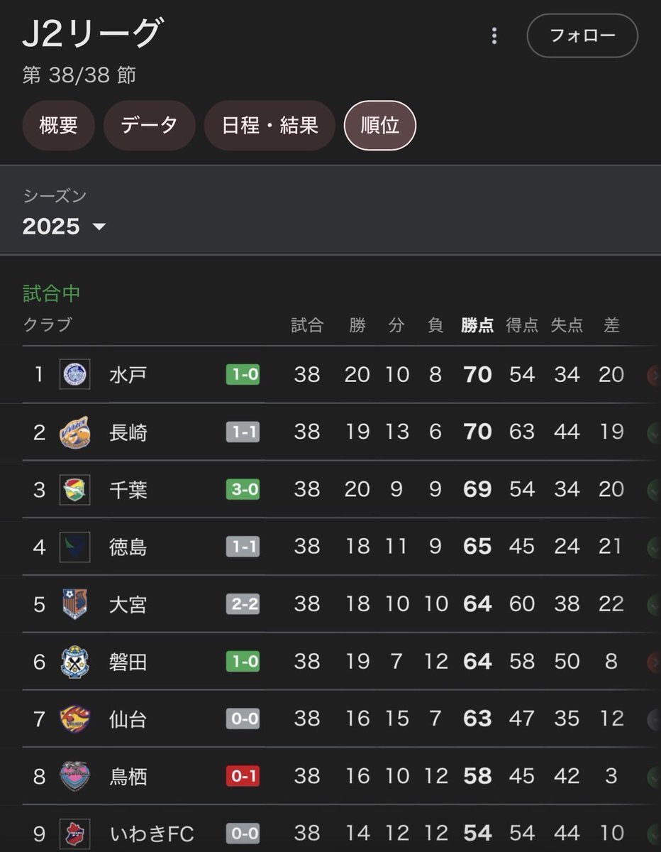The width and height of the screenshot is (661, 852).
Task: Click the Omiya club crest icon
Action: (x=74, y=604)
